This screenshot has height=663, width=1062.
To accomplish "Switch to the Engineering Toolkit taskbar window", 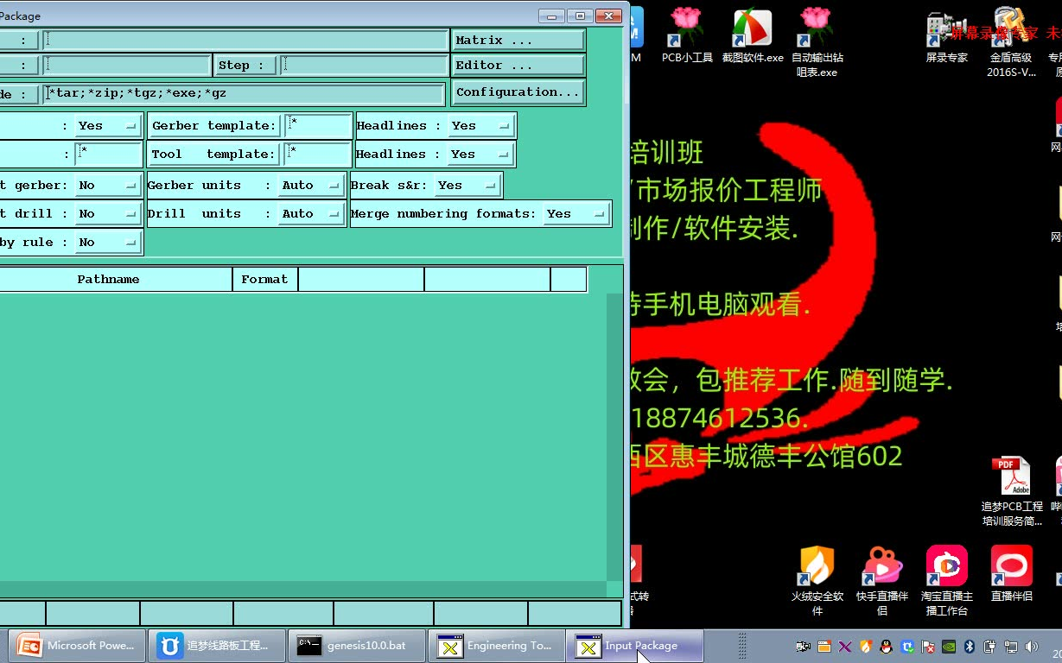I will (x=495, y=645).
